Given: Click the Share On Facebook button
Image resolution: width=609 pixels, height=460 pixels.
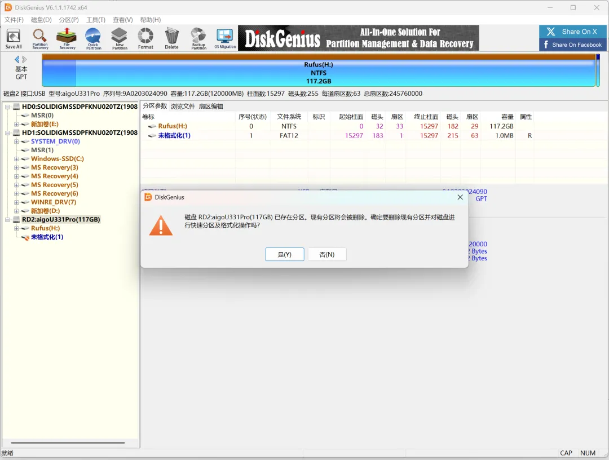Looking at the screenshot, I should [572, 45].
